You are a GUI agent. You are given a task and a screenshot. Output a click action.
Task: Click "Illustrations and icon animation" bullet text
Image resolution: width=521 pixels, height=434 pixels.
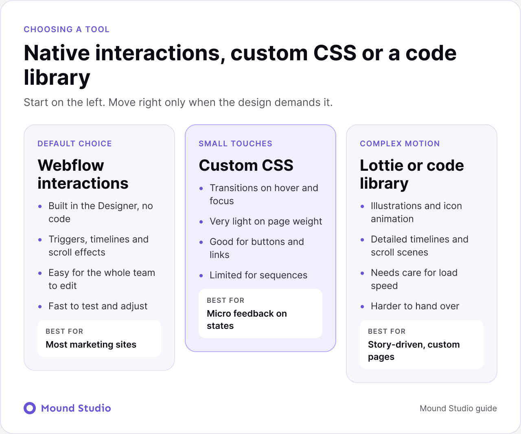pyautogui.click(x=416, y=212)
